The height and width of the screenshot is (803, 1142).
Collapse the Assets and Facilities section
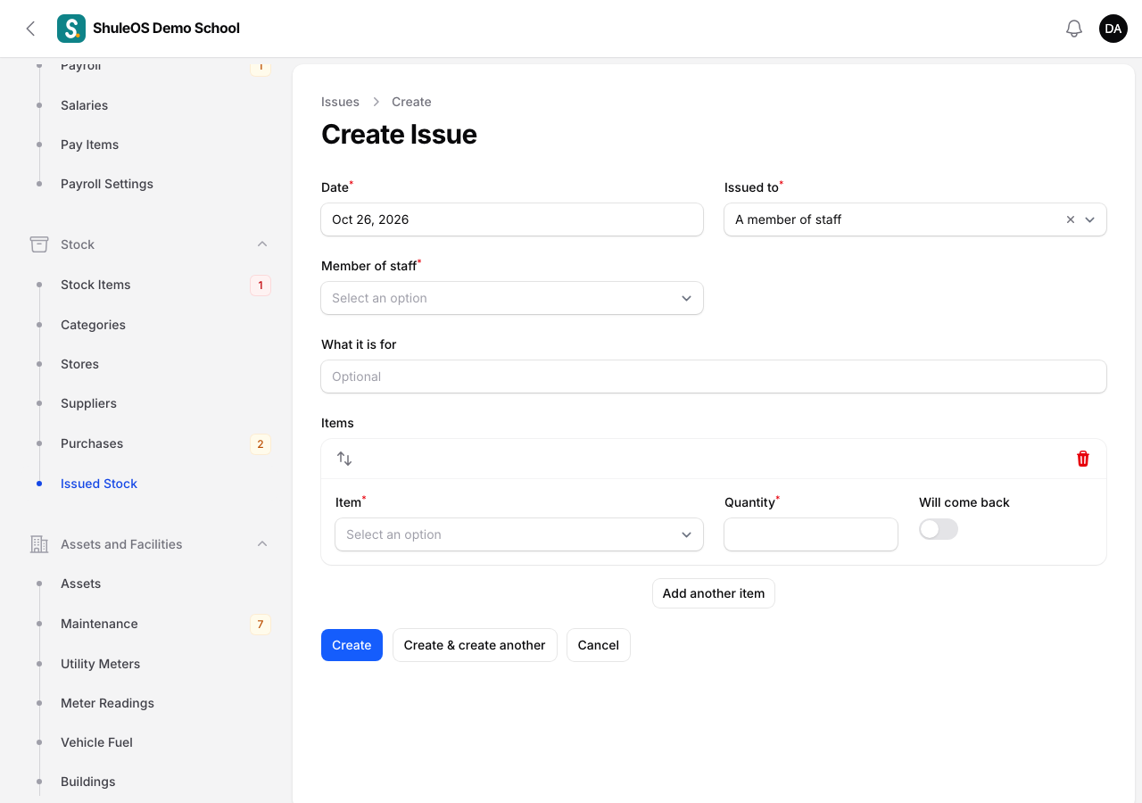click(262, 544)
